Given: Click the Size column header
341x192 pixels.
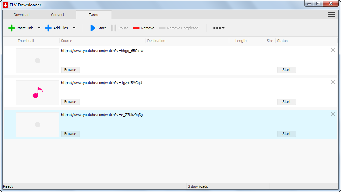Looking at the screenshot, I should 270,41.
